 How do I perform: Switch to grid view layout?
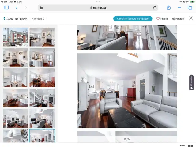190,146
